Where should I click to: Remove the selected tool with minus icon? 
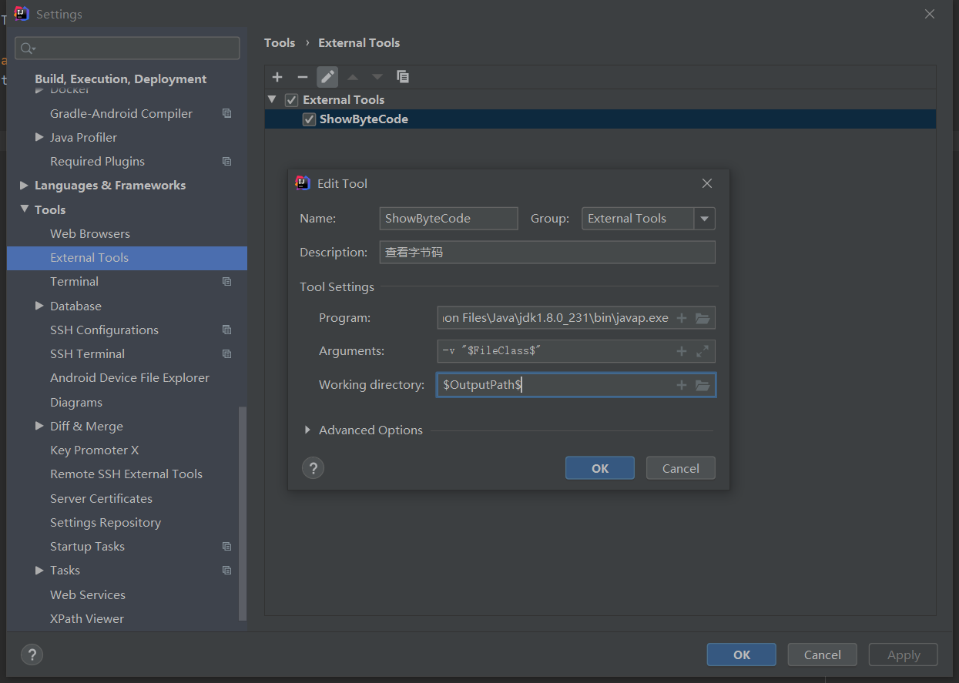click(x=303, y=77)
